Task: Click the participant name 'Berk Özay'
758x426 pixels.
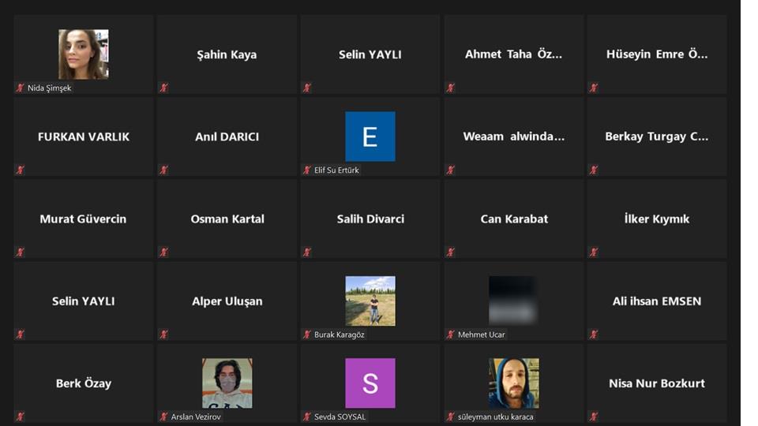Action: pyautogui.click(x=84, y=383)
